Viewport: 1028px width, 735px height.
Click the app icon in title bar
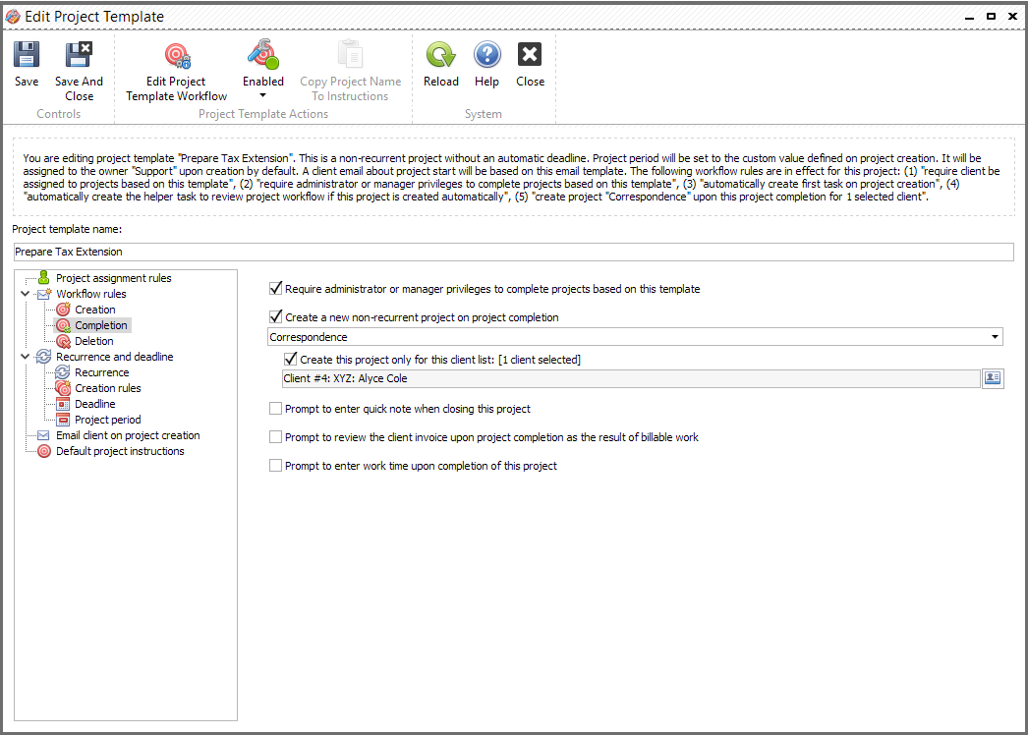(x=13, y=17)
